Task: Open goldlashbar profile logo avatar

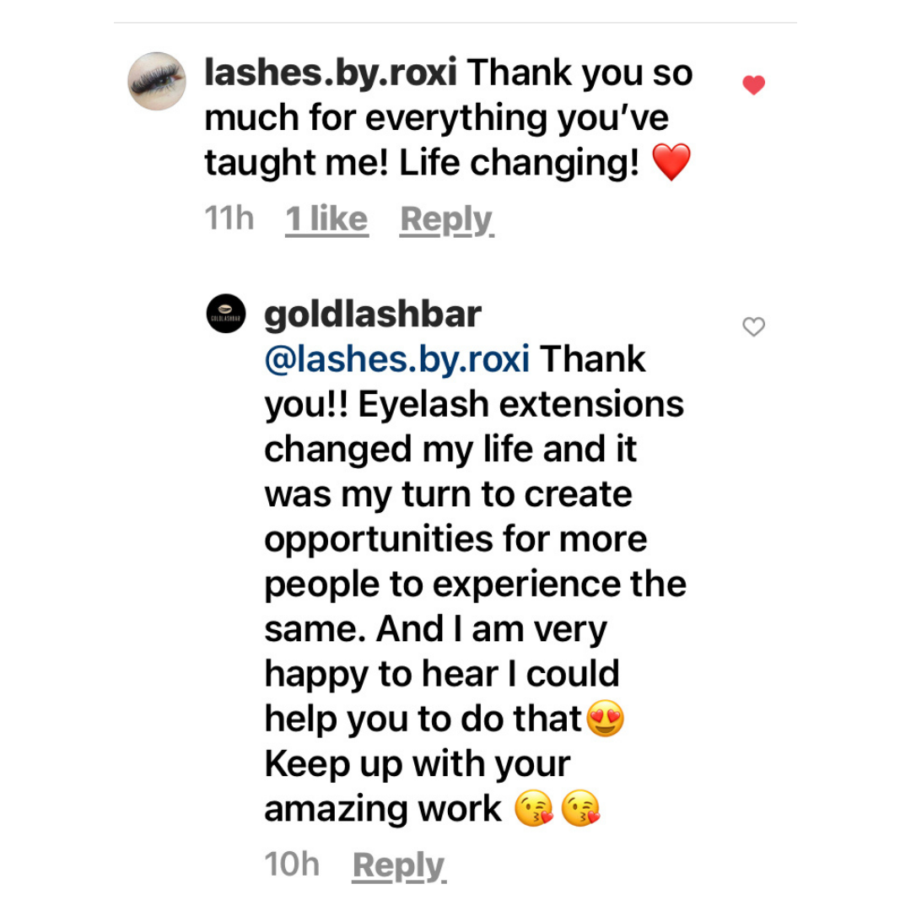Action: (226, 314)
